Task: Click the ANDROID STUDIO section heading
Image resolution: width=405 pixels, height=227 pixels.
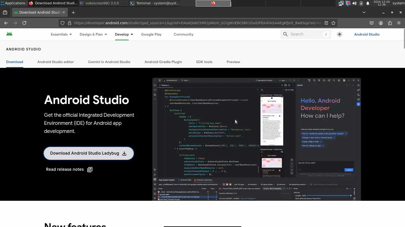Action: click(24, 49)
